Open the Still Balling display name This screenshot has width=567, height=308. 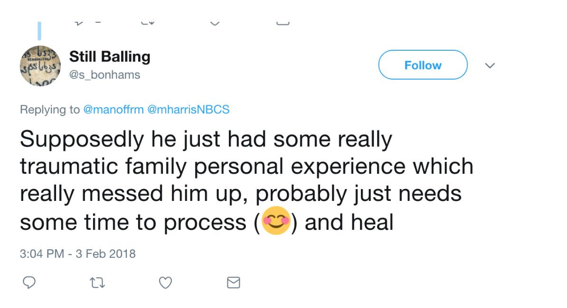110,57
